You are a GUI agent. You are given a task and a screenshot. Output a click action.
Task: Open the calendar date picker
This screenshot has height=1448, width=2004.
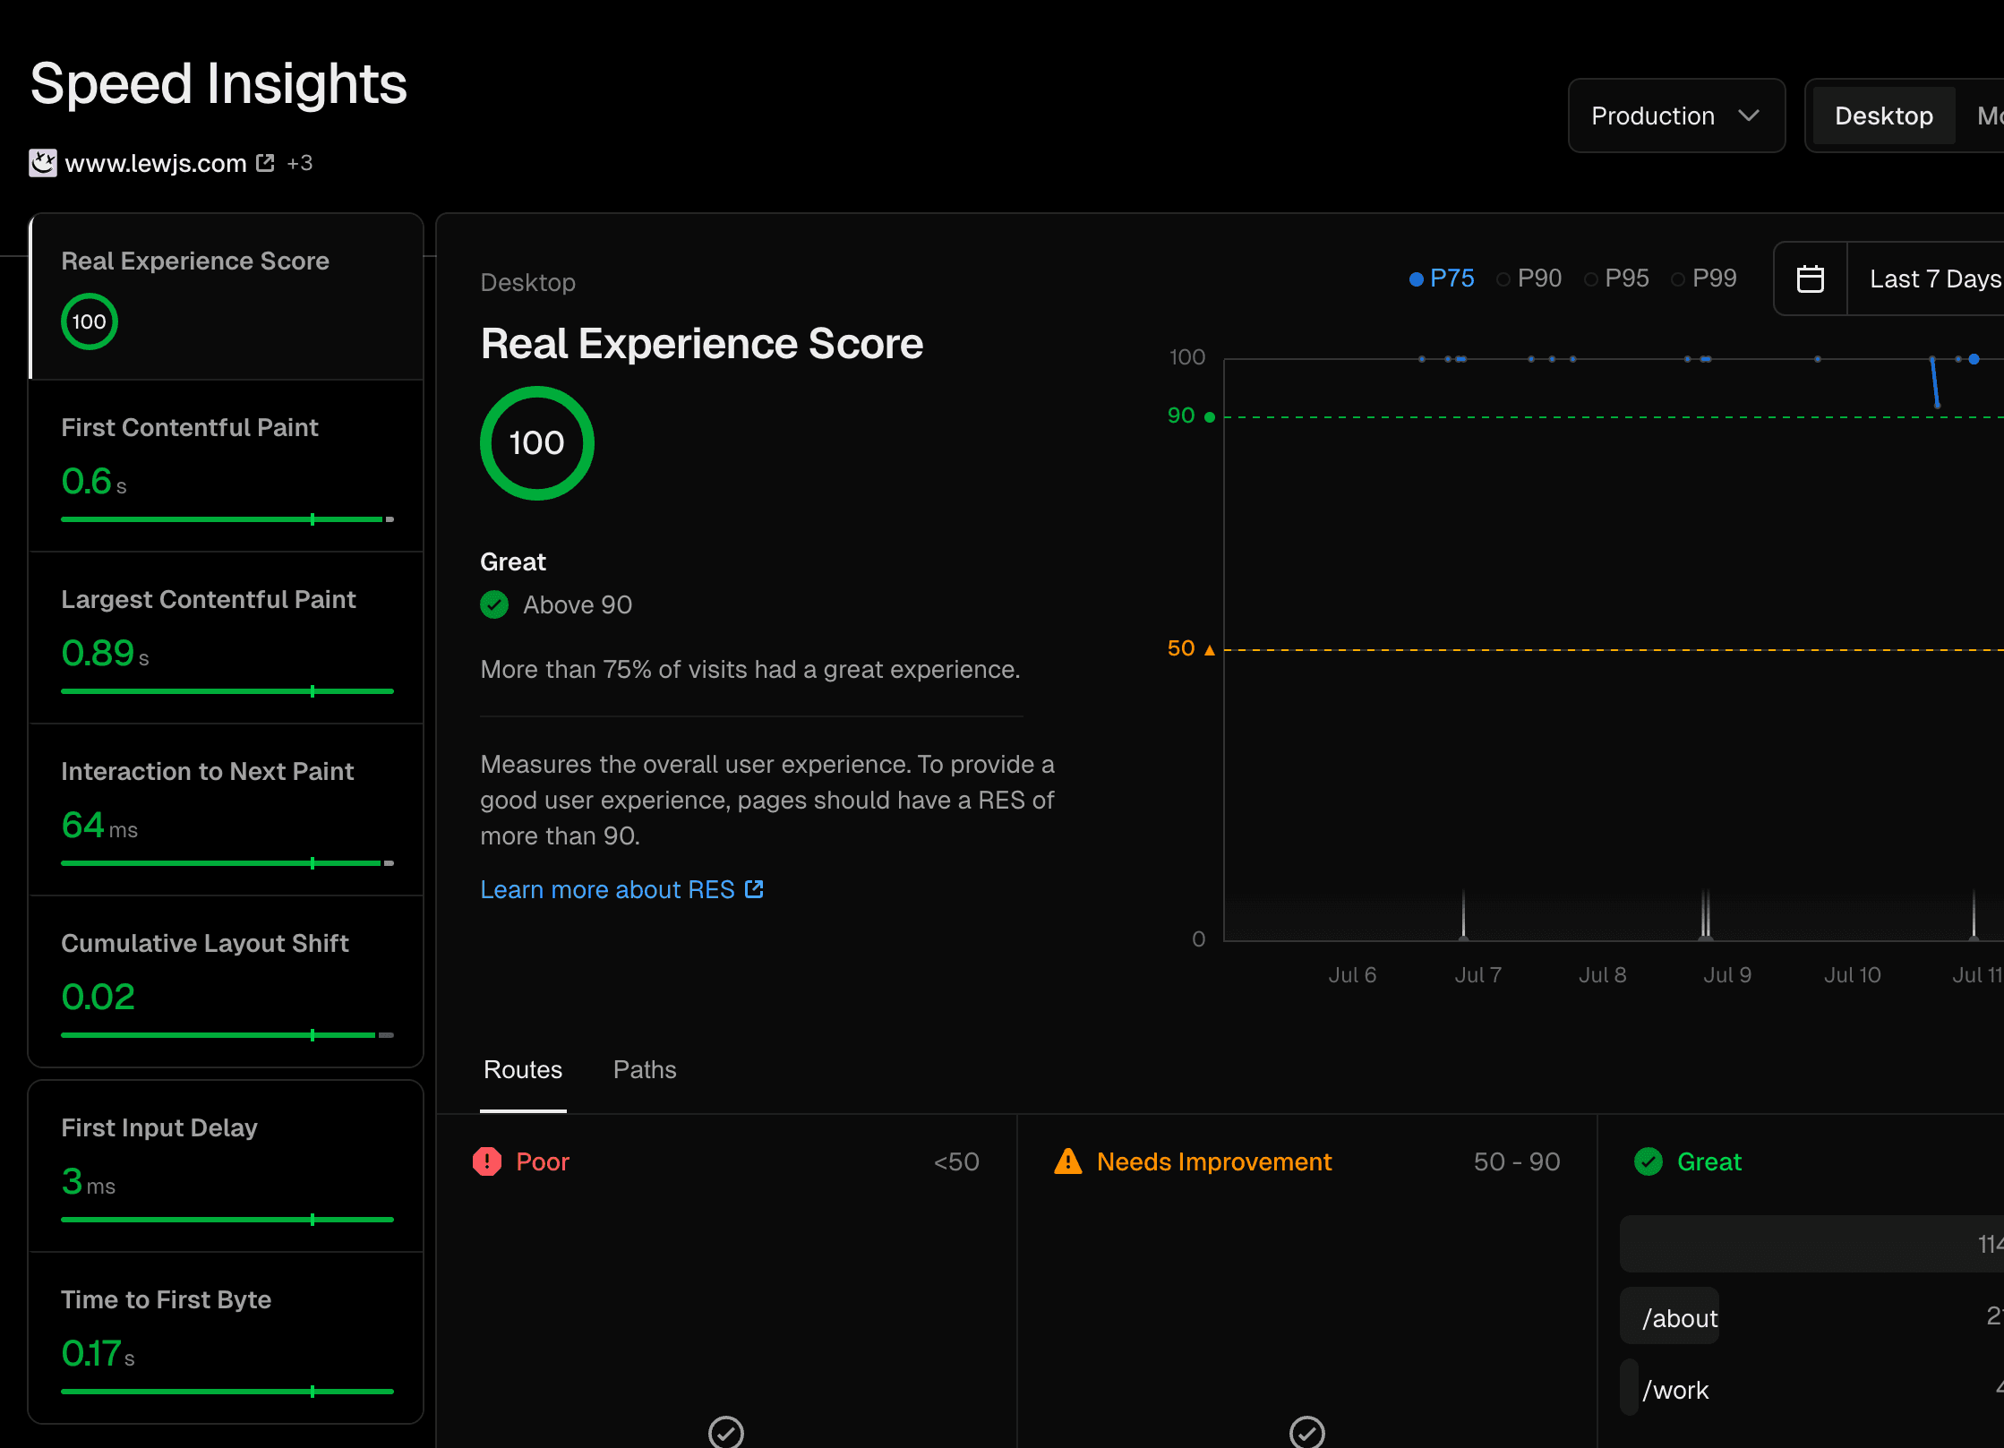(x=1811, y=278)
